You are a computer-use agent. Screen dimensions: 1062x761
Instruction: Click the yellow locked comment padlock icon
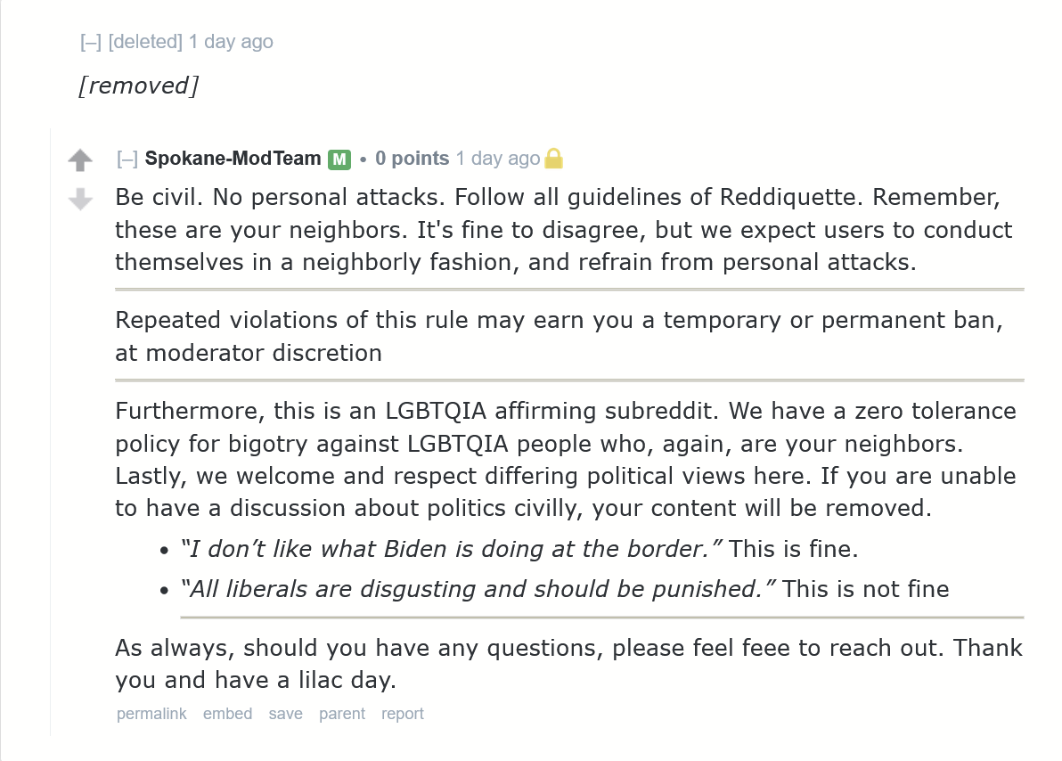point(554,159)
